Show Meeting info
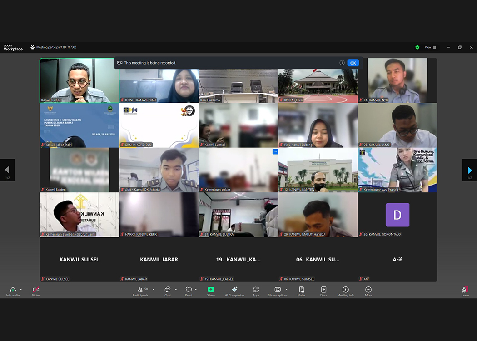The height and width of the screenshot is (341, 477). point(345,290)
